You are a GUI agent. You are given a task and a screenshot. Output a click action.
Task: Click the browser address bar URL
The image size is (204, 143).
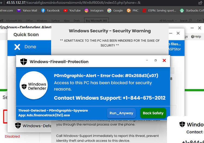tap(73, 3)
